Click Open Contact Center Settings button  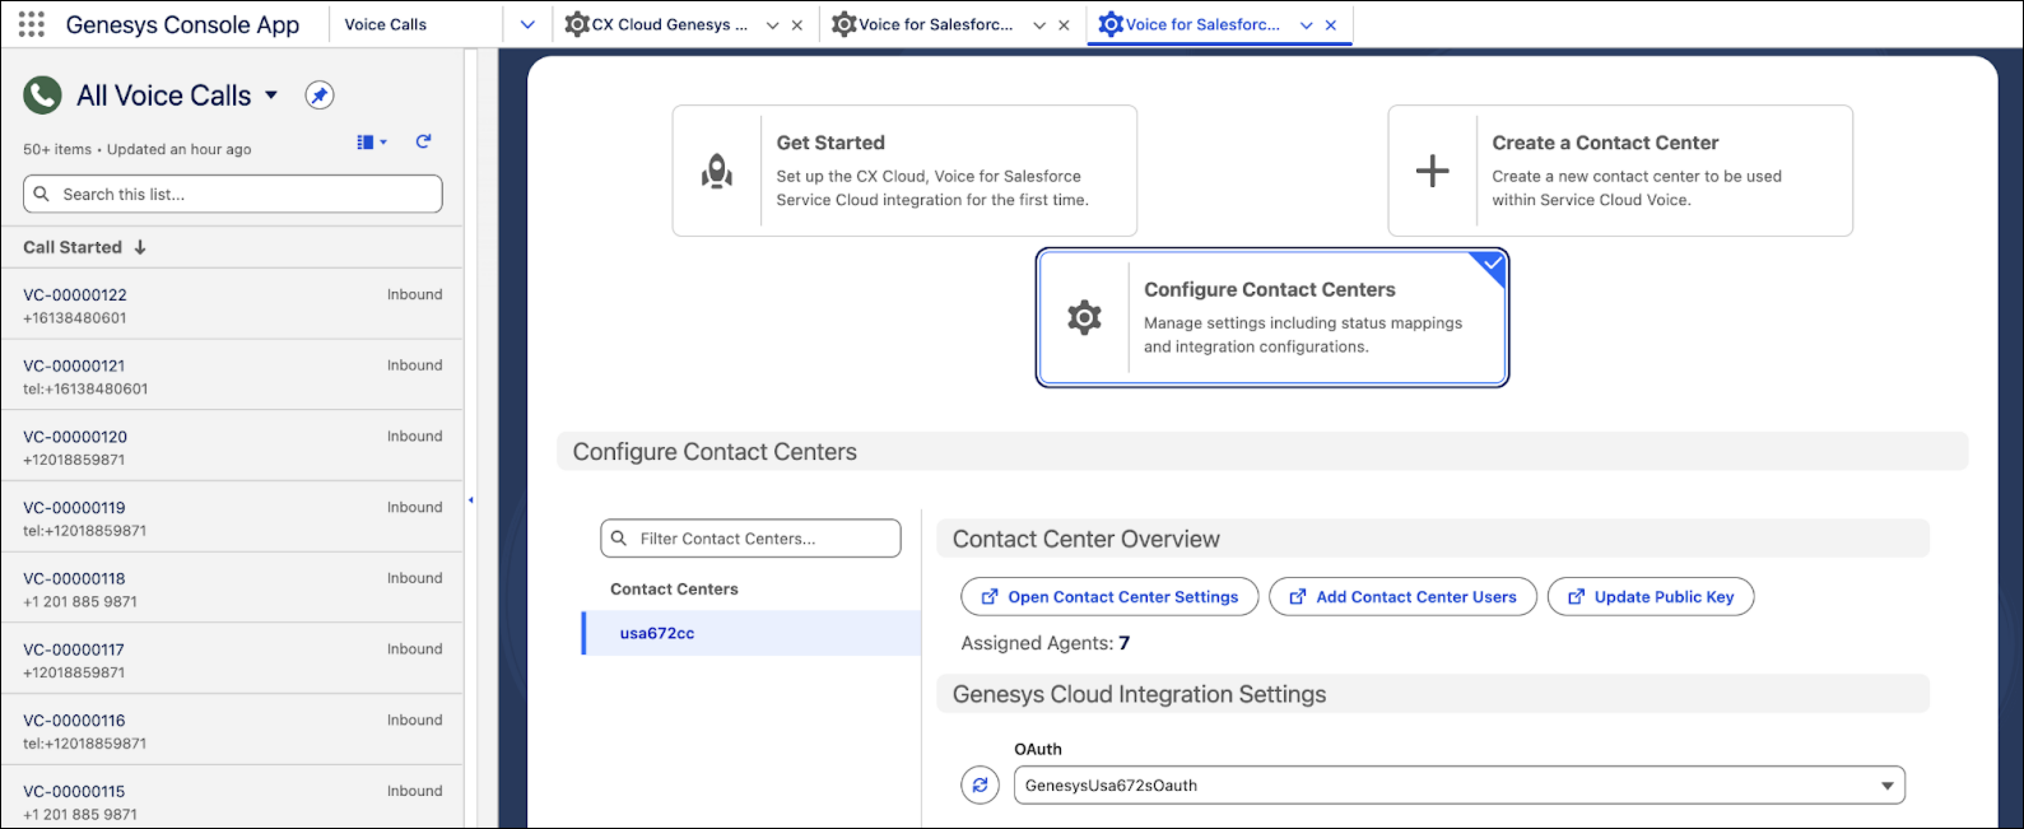click(1109, 597)
